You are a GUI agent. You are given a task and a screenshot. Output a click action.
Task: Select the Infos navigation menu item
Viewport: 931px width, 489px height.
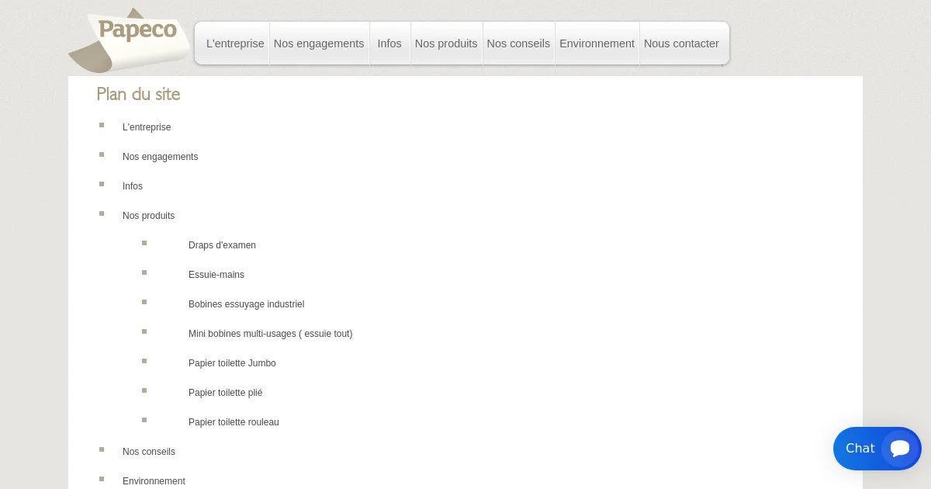point(389,43)
